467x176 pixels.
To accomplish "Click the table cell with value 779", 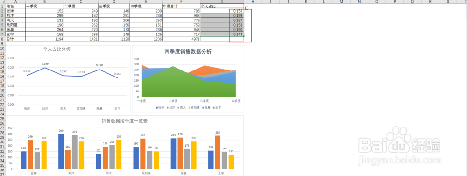I will click(181, 20).
